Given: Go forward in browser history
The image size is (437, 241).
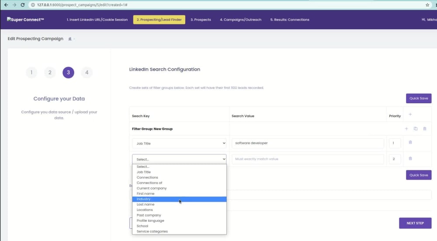Looking at the screenshot, I should tap(14, 5).
